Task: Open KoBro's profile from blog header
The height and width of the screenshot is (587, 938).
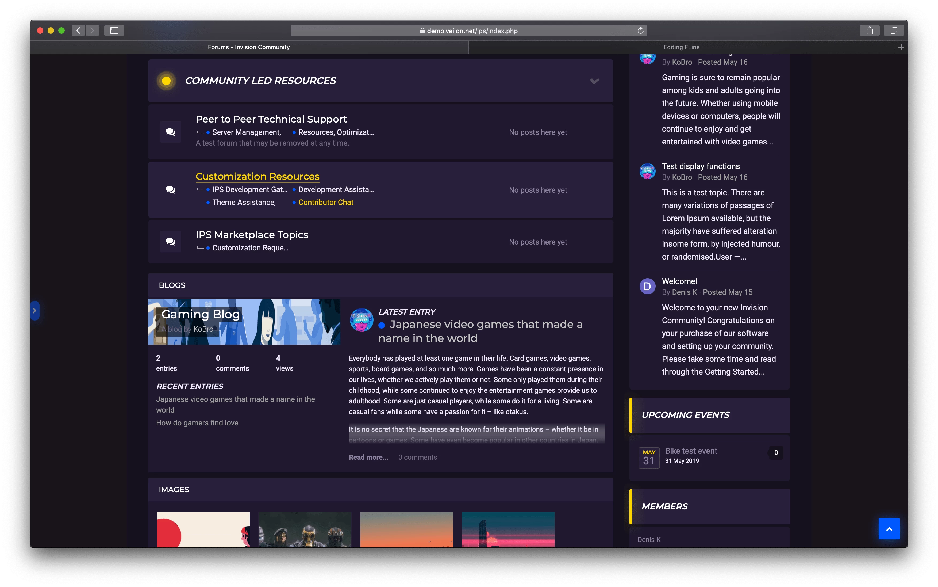Action: point(203,329)
